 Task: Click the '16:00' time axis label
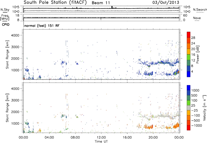127,138
